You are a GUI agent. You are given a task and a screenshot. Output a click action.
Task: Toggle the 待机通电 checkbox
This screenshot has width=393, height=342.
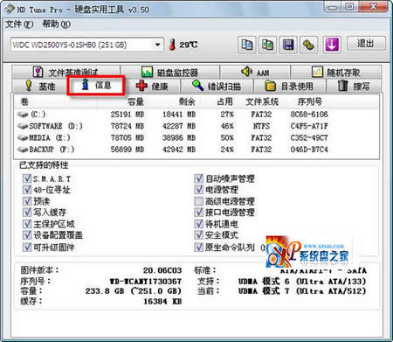coord(199,224)
